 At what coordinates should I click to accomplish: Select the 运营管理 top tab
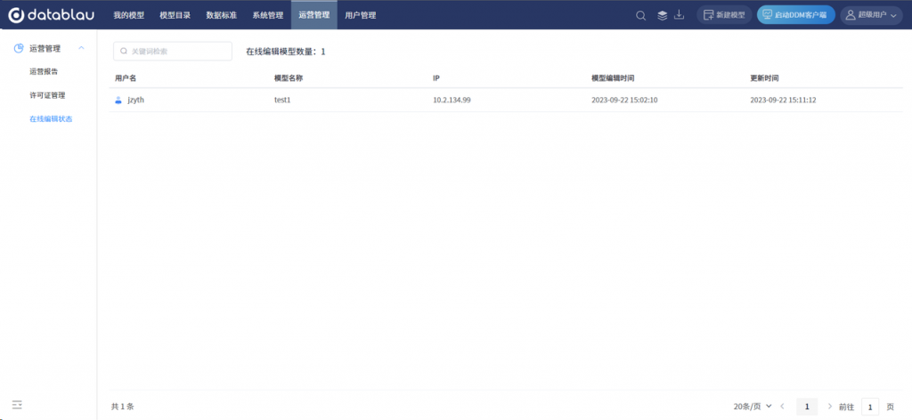pyautogui.click(x=314, y=16)
